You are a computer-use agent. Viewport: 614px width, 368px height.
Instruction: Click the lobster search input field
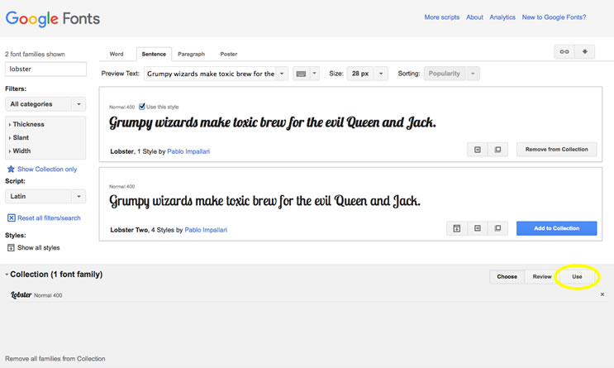coord(45,69)
